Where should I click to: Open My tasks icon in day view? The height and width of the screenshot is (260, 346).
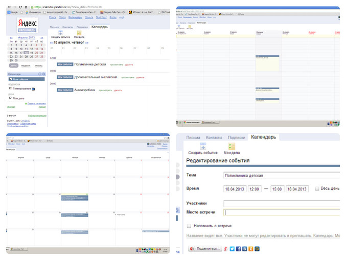click(x=79, y=33)
